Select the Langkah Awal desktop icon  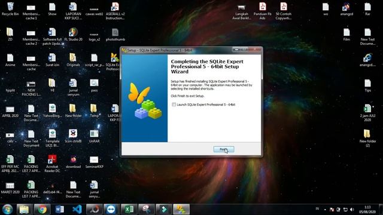point(242,12)
